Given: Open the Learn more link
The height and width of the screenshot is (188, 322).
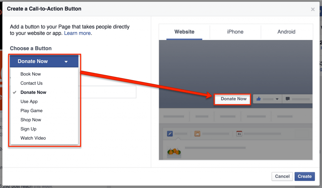Looking at the screenshot, I should point(77,33).
